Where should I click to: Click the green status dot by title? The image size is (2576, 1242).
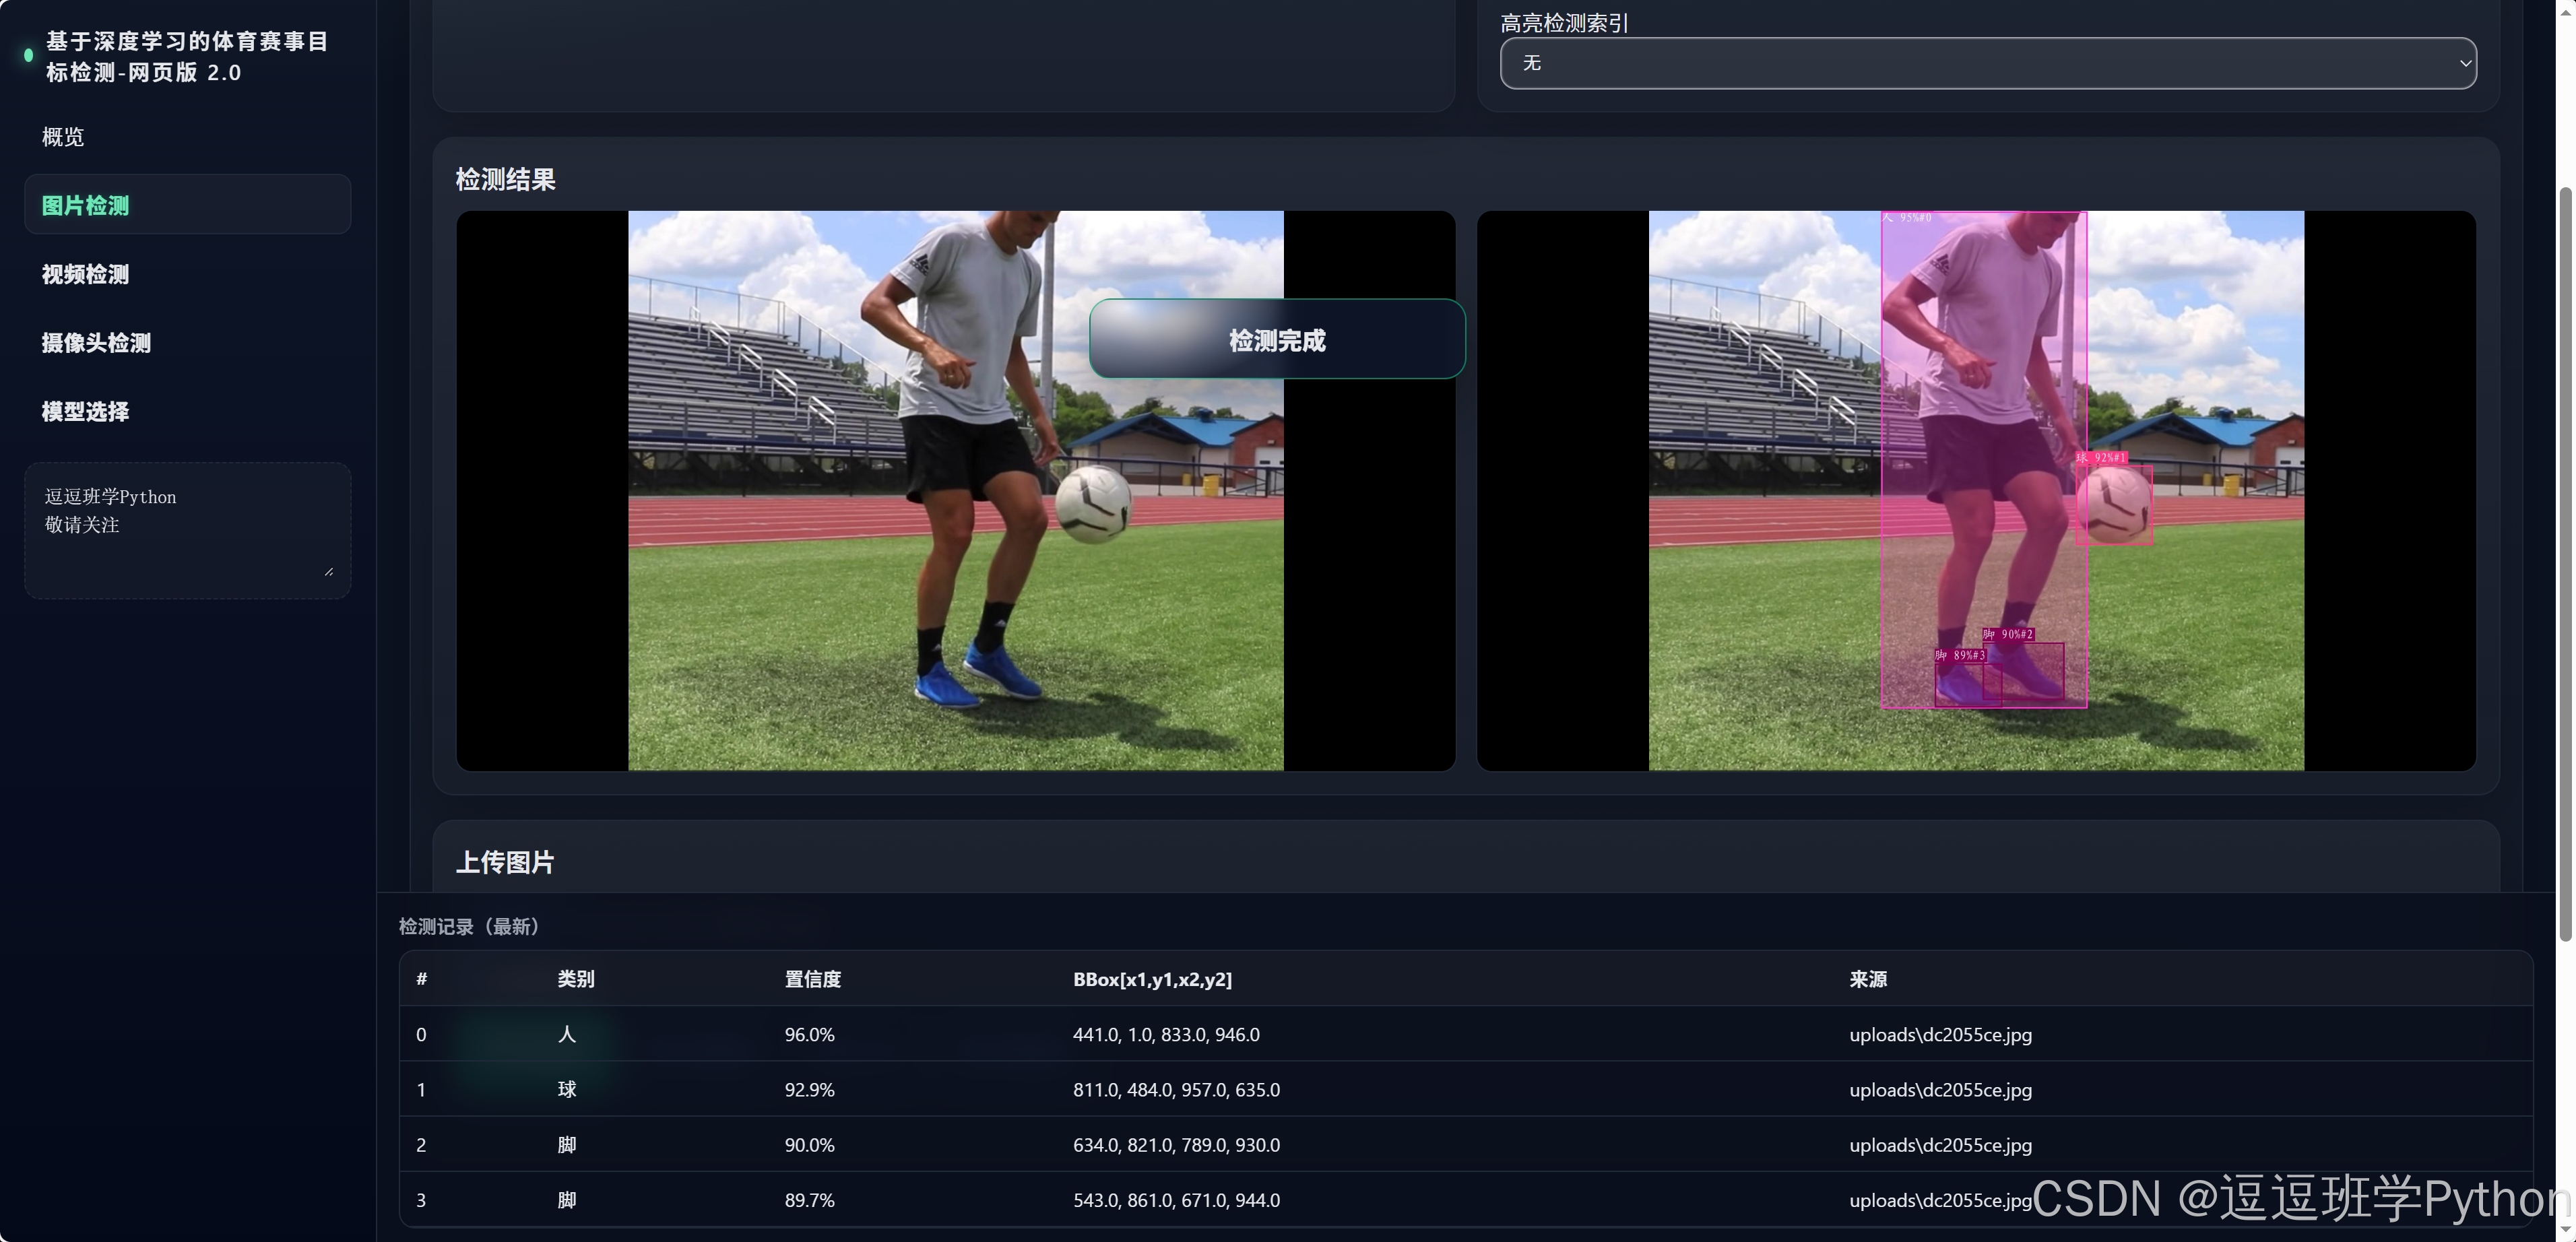[x=28, y=56]
